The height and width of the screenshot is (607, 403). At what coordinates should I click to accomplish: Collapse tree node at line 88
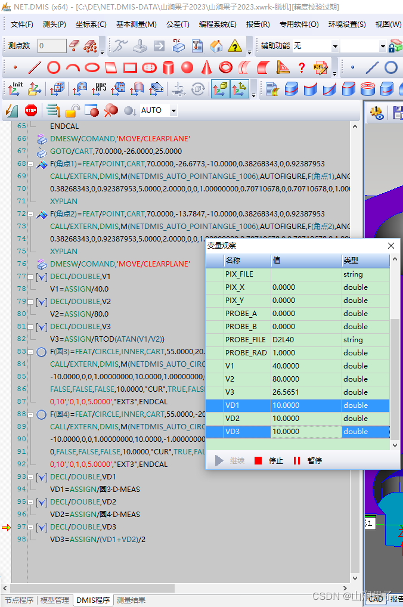(x=30, y=414)
